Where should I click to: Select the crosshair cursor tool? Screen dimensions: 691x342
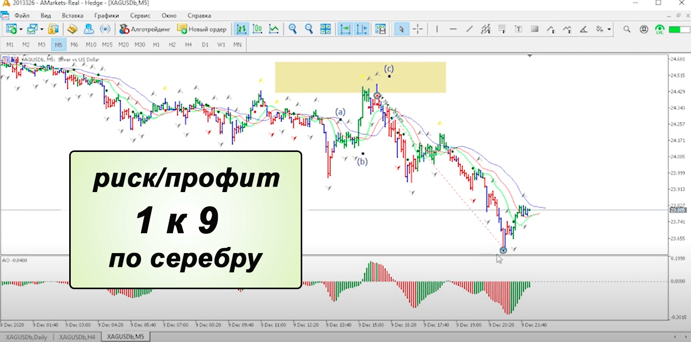pyautogui.click(x=417, y=29)
